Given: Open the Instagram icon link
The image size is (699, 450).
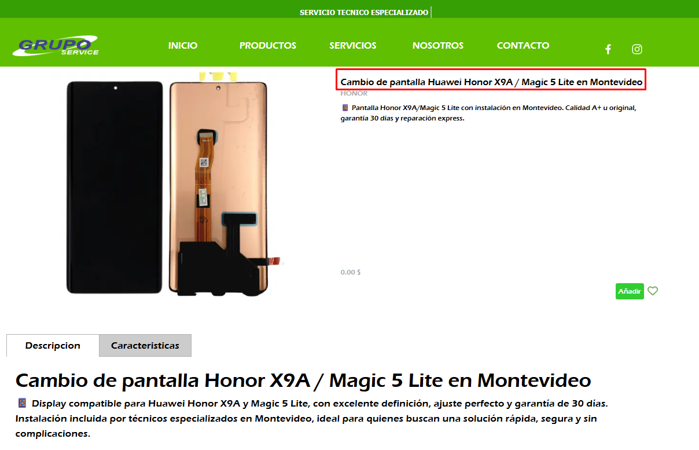Looking at the screenshot, I should point(637,49).
